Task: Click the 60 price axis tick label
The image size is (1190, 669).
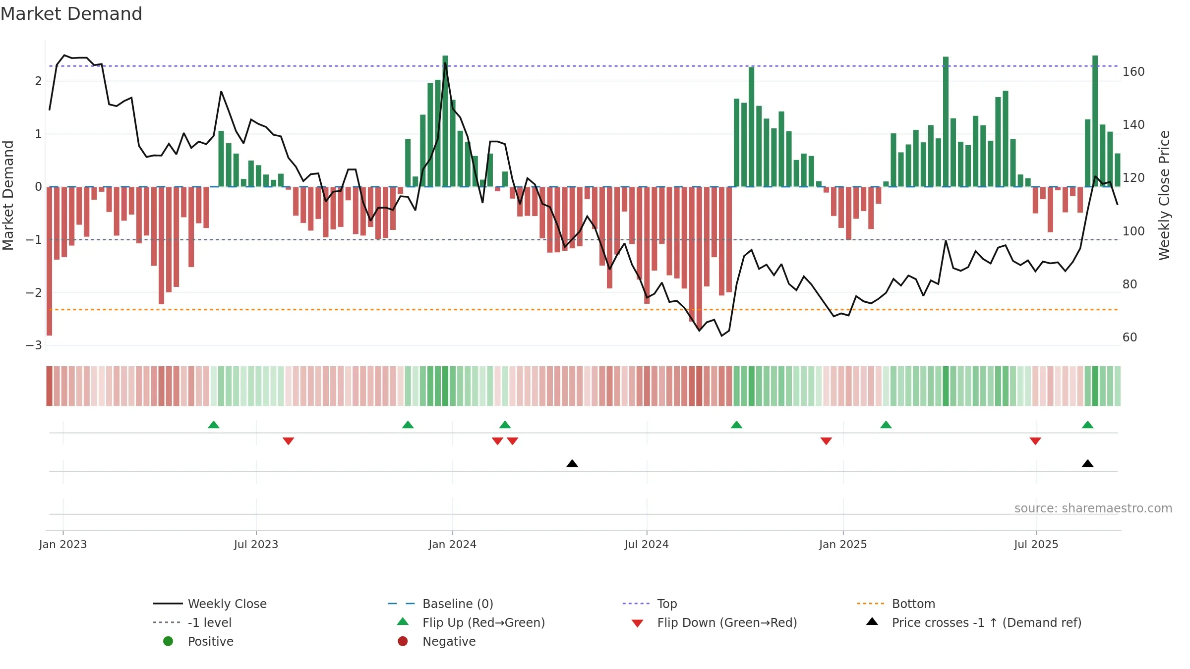Action: tap(1130, 337)
